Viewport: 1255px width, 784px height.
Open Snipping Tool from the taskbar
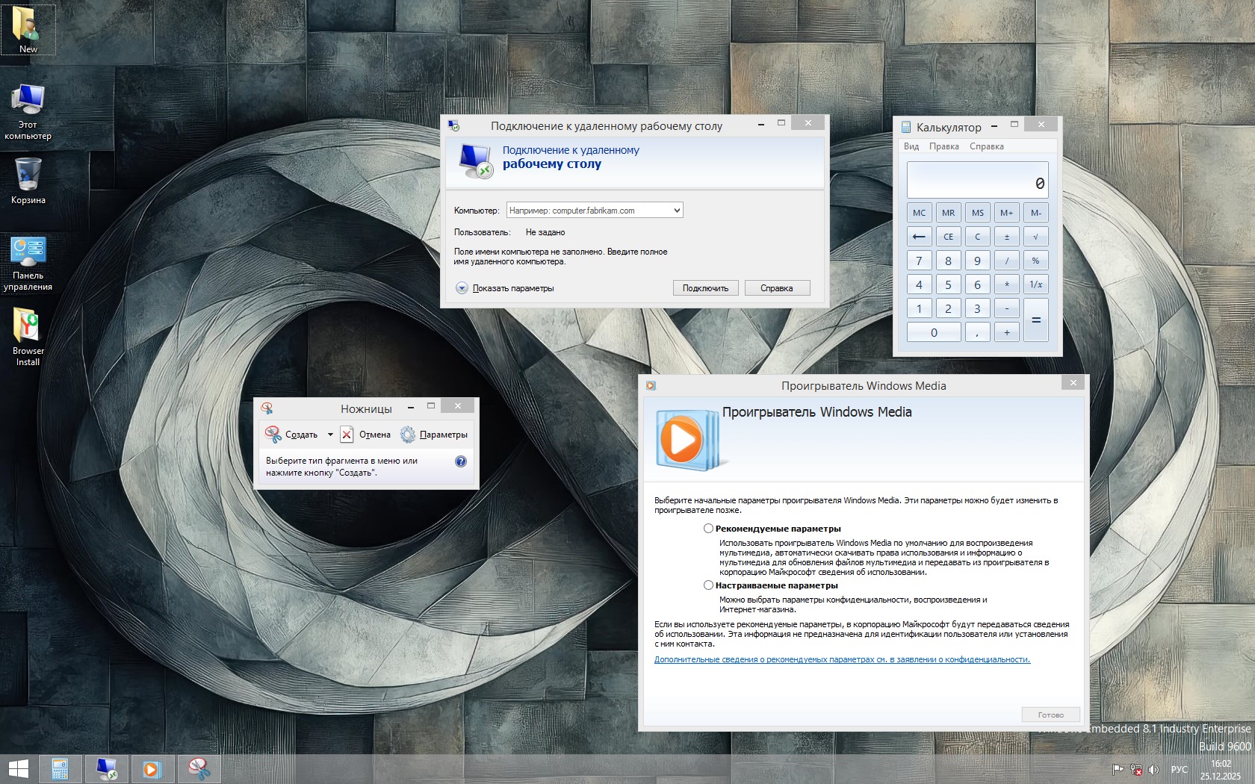click(x=199, y=768)
